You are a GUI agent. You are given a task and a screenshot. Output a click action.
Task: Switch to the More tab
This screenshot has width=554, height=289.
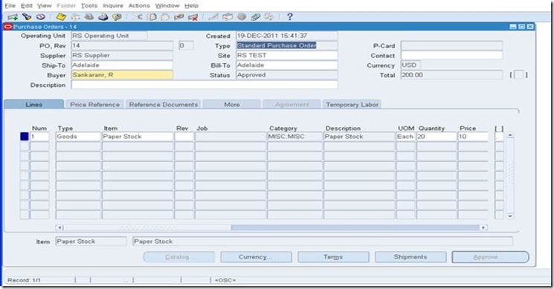coord(232,105)
